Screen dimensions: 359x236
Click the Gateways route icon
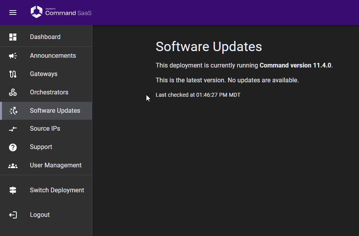pos(13,74)
